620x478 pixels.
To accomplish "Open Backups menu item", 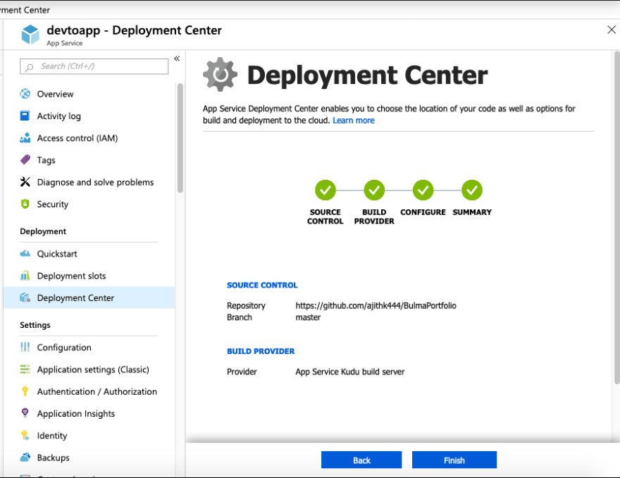I will coord(89,458).
